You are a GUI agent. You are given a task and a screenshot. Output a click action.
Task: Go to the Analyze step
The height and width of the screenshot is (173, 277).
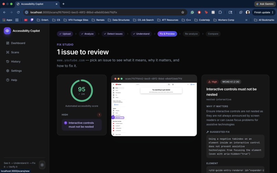click(87, 34)
